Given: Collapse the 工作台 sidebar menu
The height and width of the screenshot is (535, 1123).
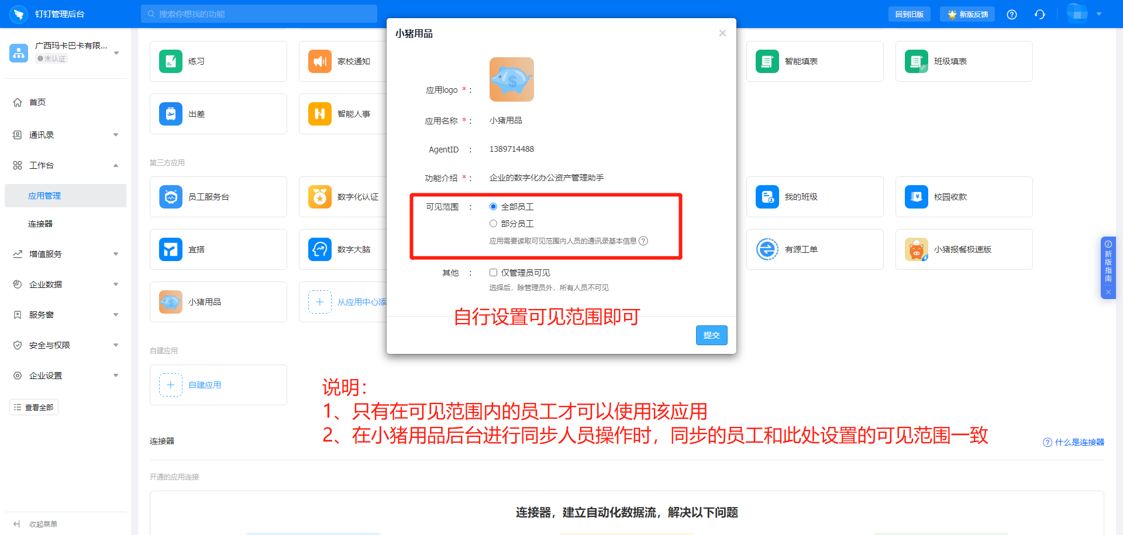Looking at the screenshot, I should (x=116, y=165).
